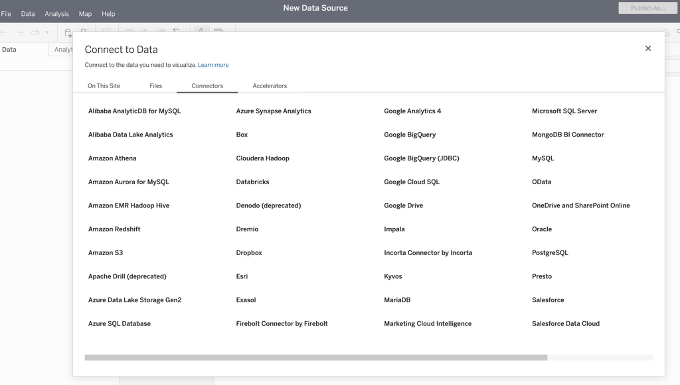Viewport: 680px width, 385px height.
Task: Click the New Data Source cylinder icon
Action: tap(68, 33)
